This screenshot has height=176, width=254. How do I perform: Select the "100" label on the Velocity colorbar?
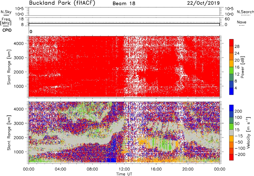point(238,118)
